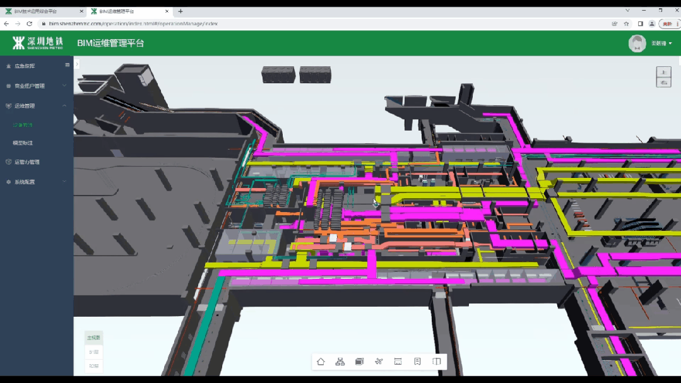Image resolution: width=681 pixels, height=383 pixels.
Task: Open the 模型标注 submenu item
Action: pos(23,143)
